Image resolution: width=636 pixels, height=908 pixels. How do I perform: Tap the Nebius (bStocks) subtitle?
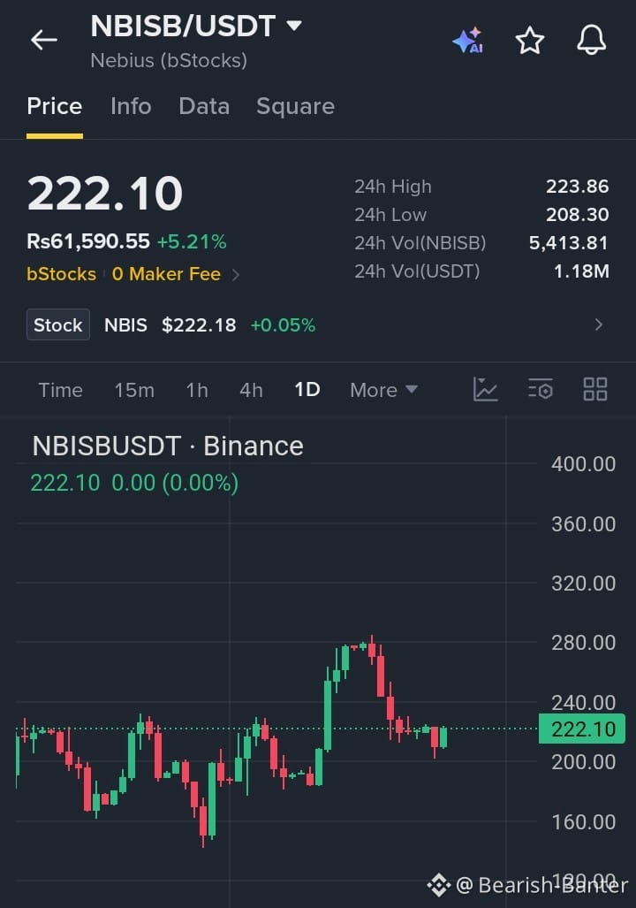pos(169,60)
